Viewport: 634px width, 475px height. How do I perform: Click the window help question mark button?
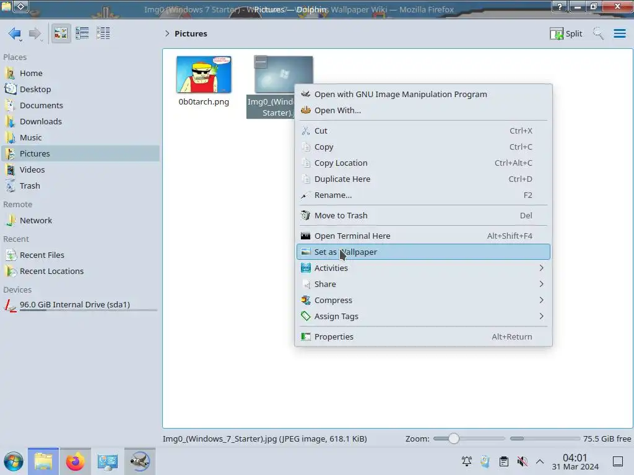coord(560,6)
